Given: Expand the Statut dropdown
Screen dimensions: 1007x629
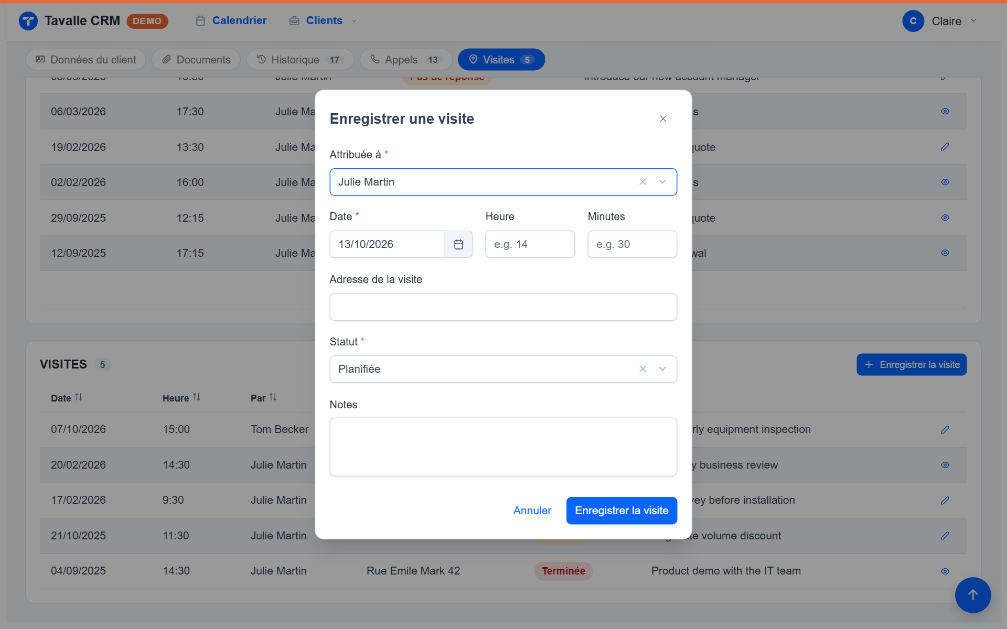Looking at the screenshot, I should click(662, 369).
